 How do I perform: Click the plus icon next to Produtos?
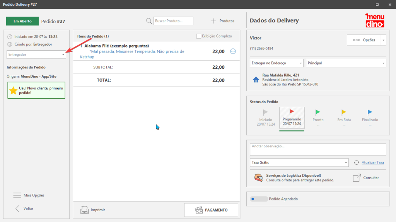pyautogui.click(x=213, y=21)
